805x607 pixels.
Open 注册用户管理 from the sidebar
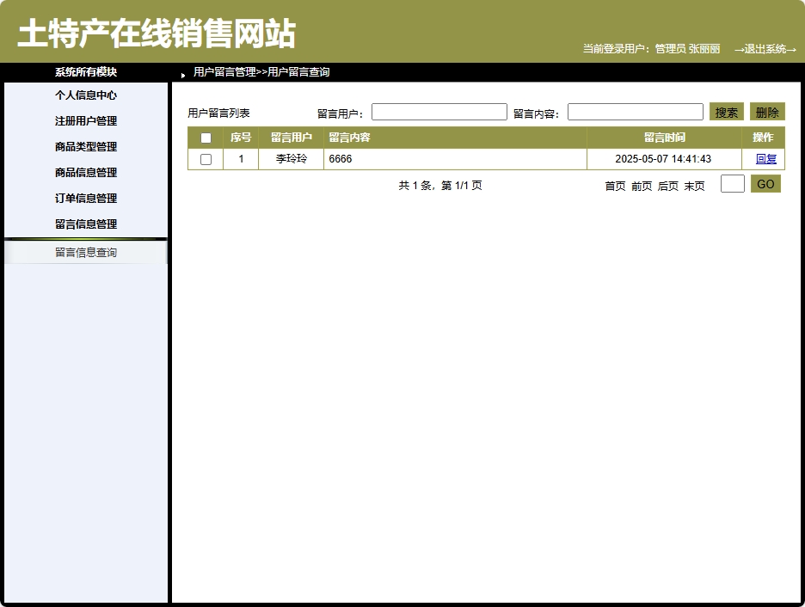click(x=86, y=121)
